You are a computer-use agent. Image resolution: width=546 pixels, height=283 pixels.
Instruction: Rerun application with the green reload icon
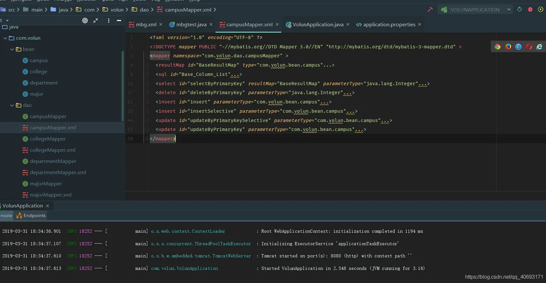click(519, 9)
